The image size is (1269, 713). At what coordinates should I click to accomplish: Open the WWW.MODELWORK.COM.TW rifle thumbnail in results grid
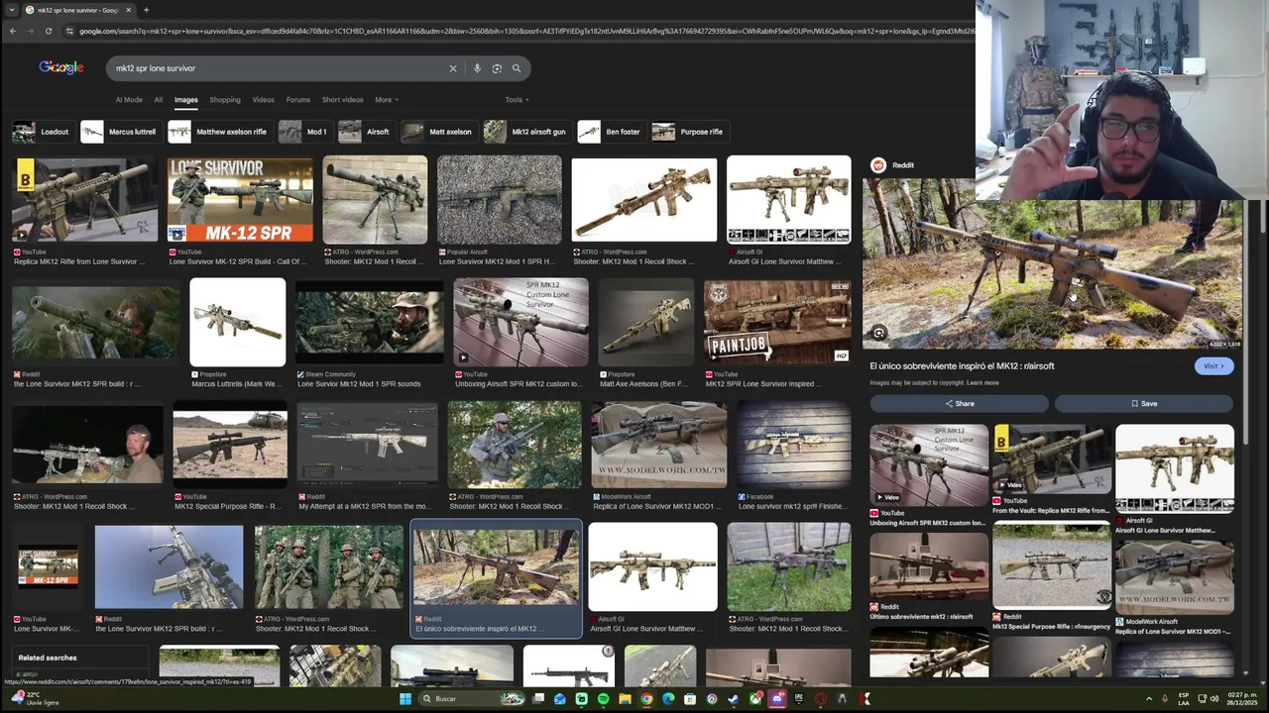pyautogui.click(x=659, y=445)
